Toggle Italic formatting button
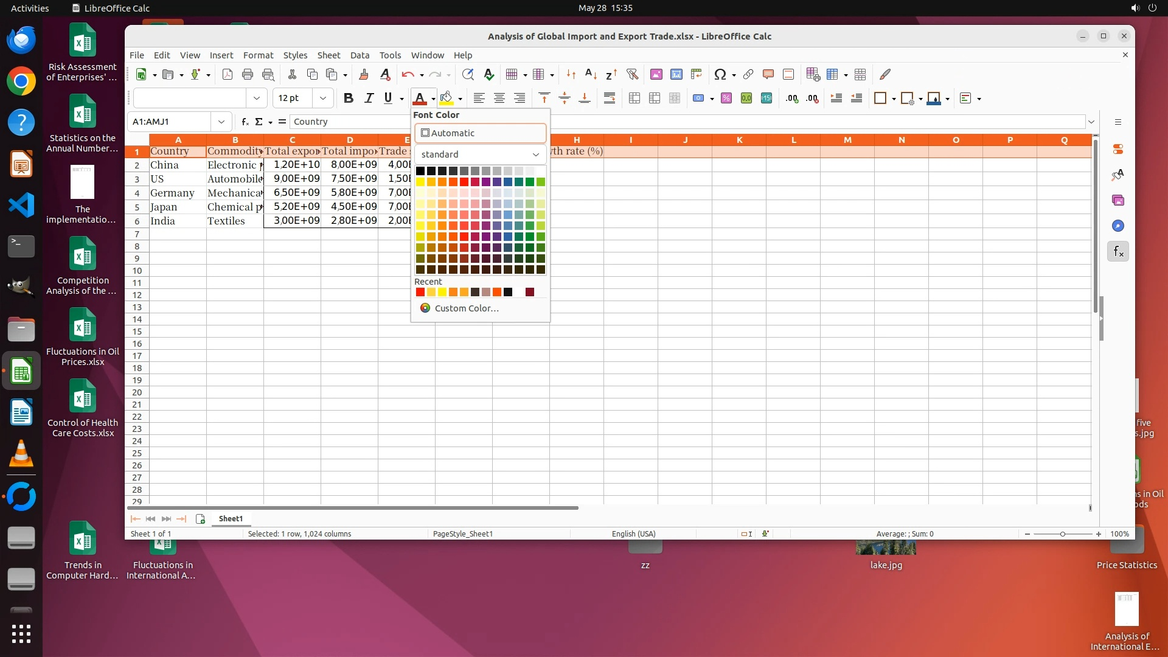The height and width of the screenshot is (657, 1168). tap(368, 98)
